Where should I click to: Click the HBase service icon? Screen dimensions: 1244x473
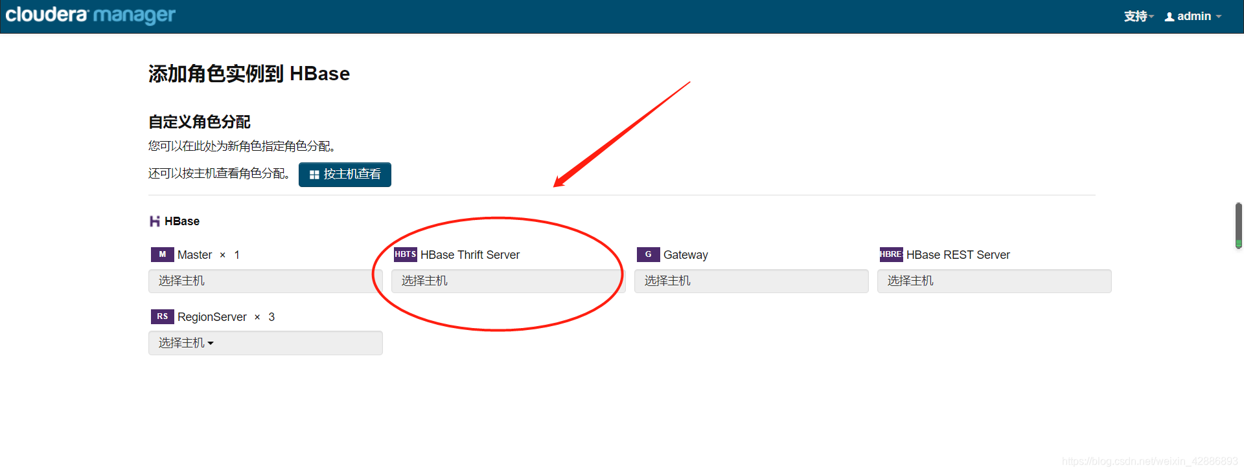pyautogui.click(x=155, y=221)
